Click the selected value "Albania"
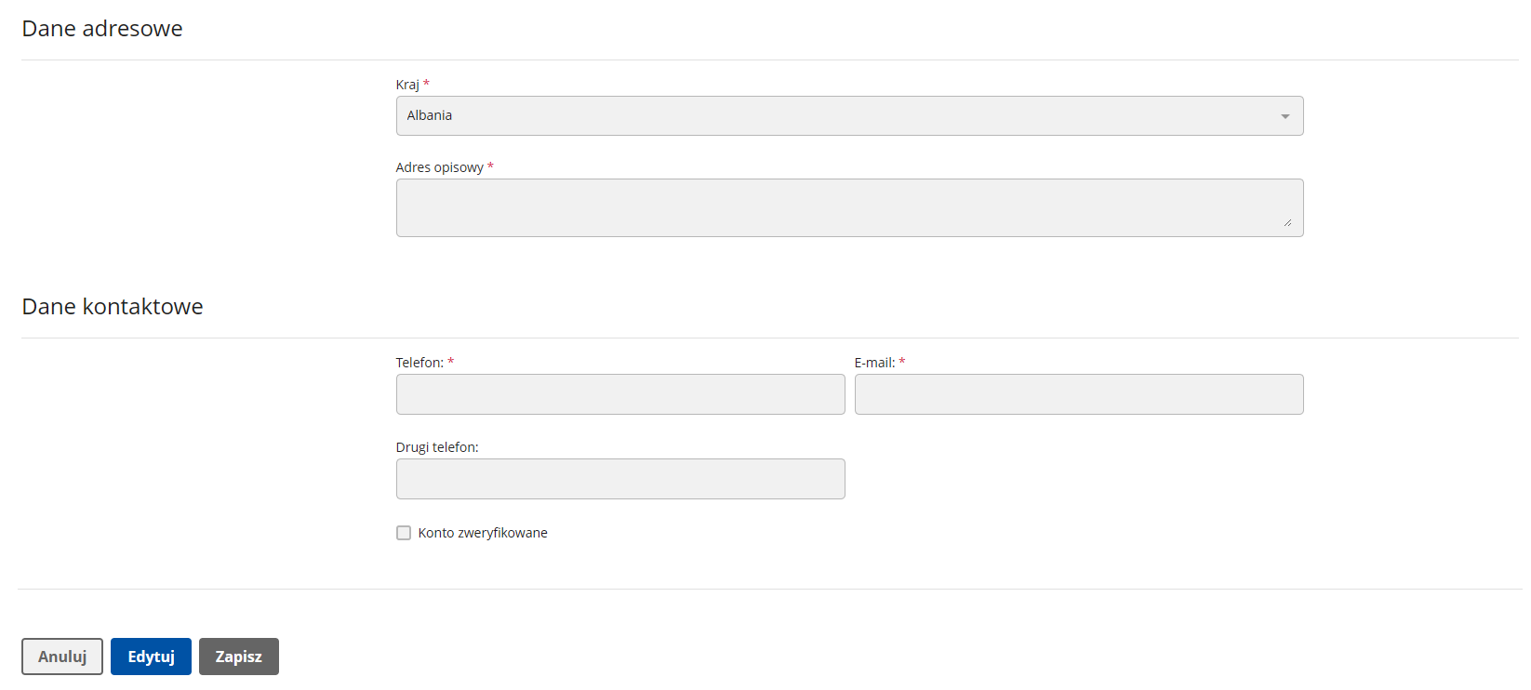The height and width of the screenshot is (690, 1531). (430, 115)
